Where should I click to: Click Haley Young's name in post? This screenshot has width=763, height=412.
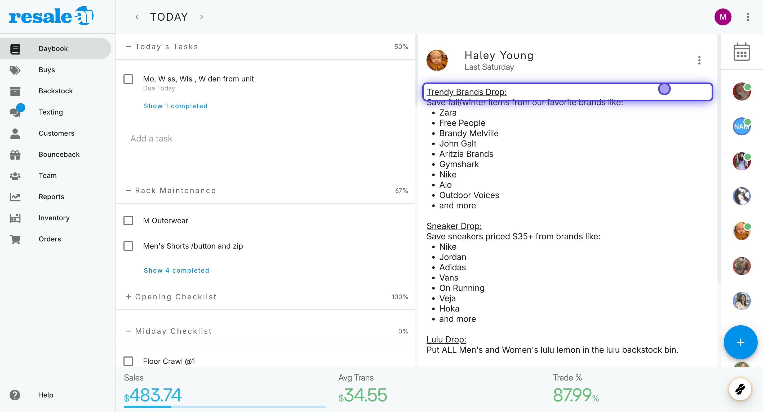point(499,55)
